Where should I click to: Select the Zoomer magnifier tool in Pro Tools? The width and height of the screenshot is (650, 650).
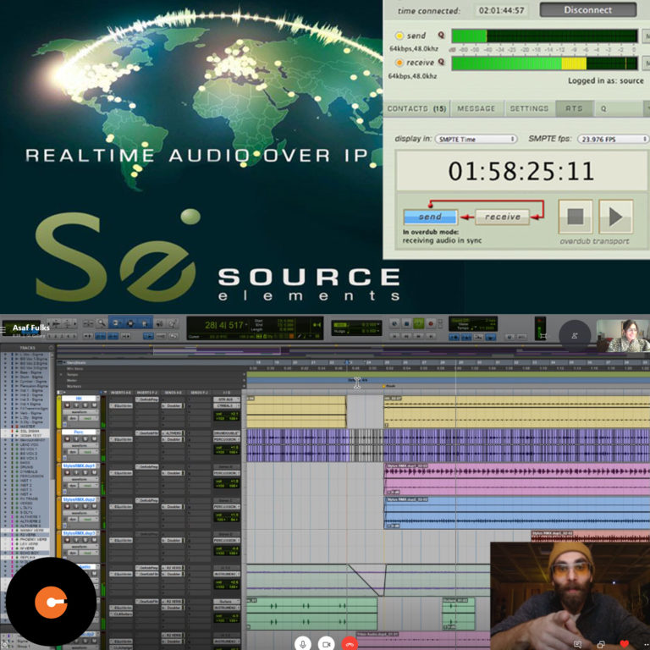click(102, 323)
